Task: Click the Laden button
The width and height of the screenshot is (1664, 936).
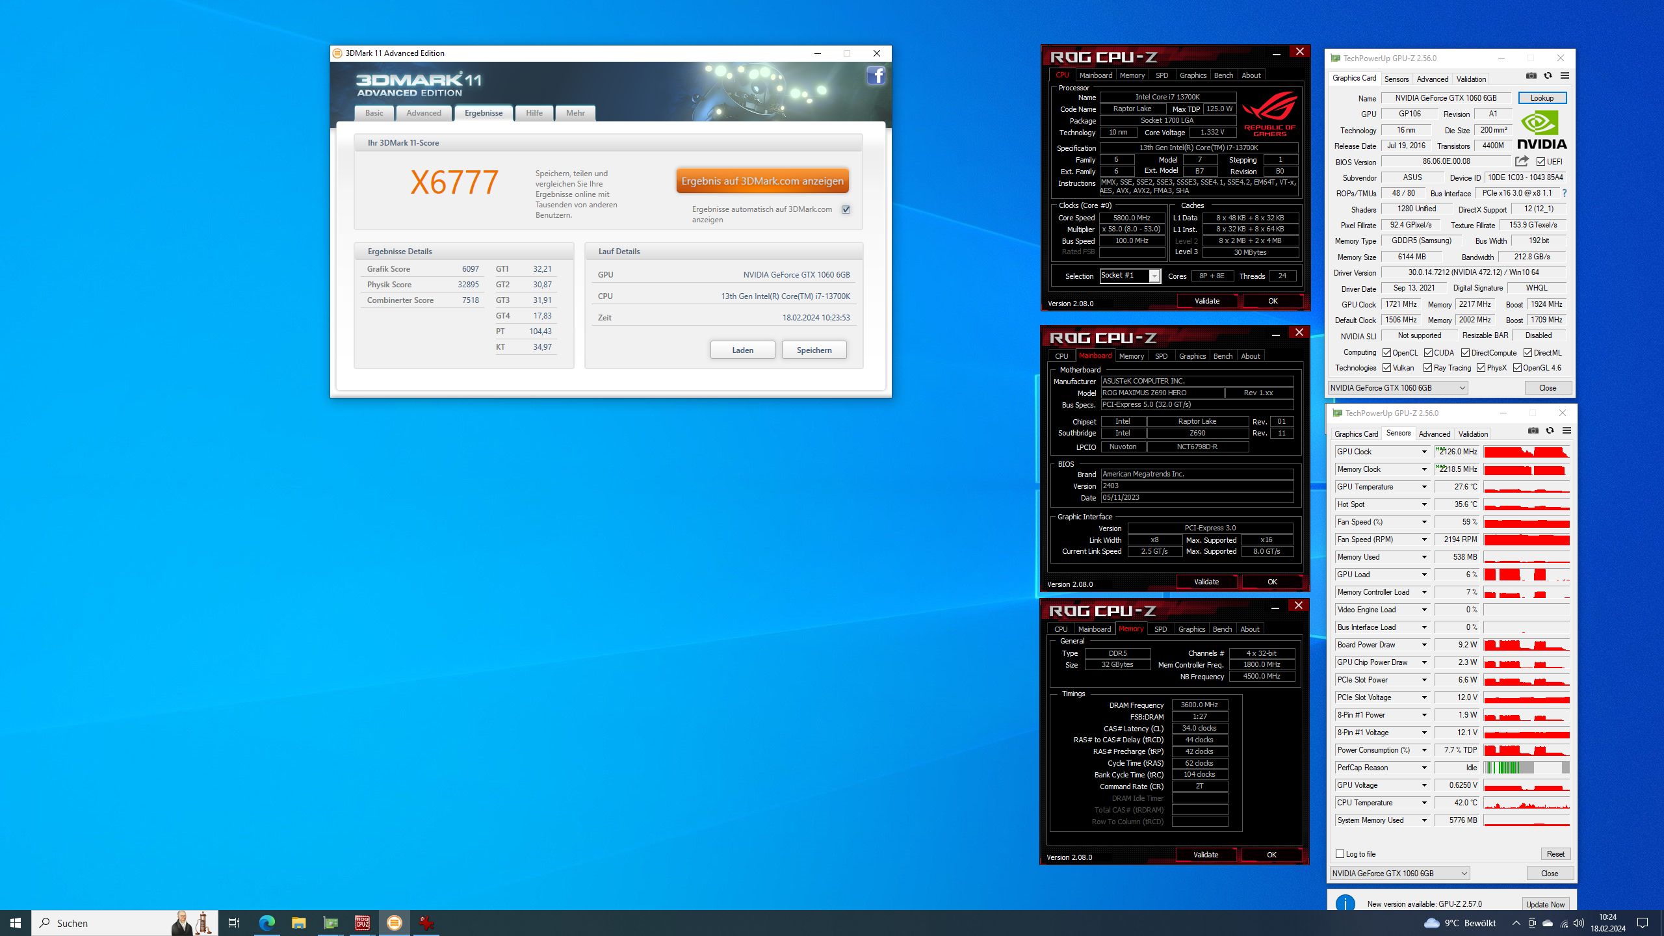Action: [743, 350]
